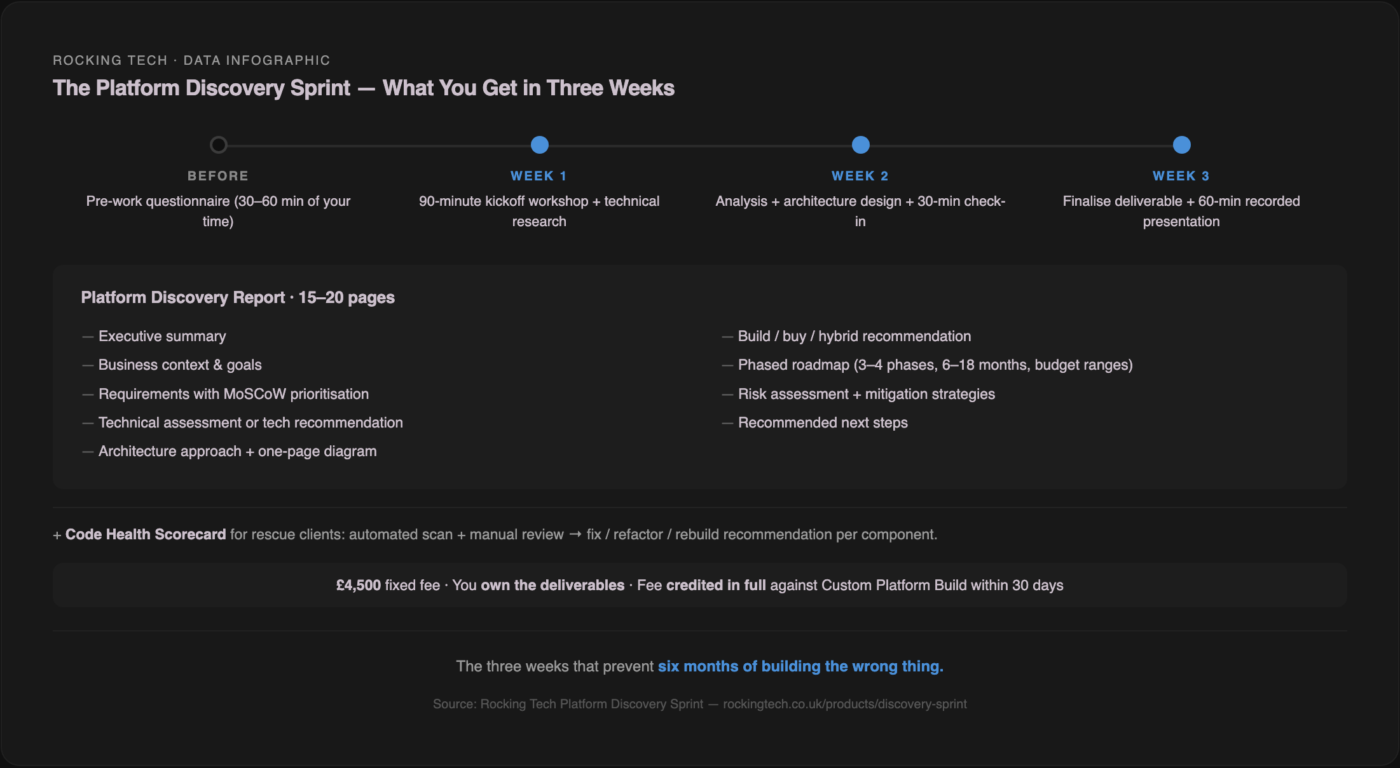
Task: Click the 'credited in full' bold text
Action: click(x=716, y=585)
